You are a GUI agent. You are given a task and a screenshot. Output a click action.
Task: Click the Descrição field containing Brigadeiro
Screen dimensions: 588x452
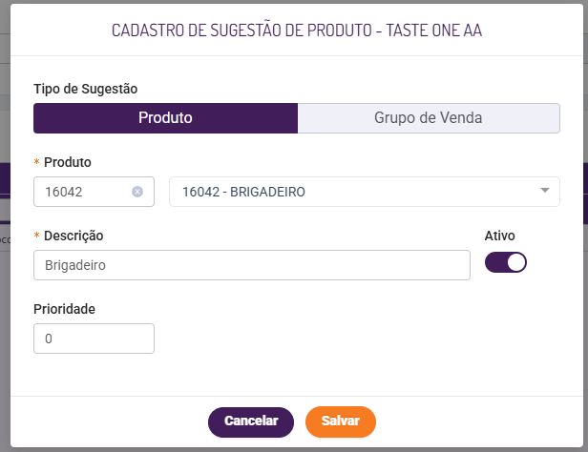pos(251,265)
